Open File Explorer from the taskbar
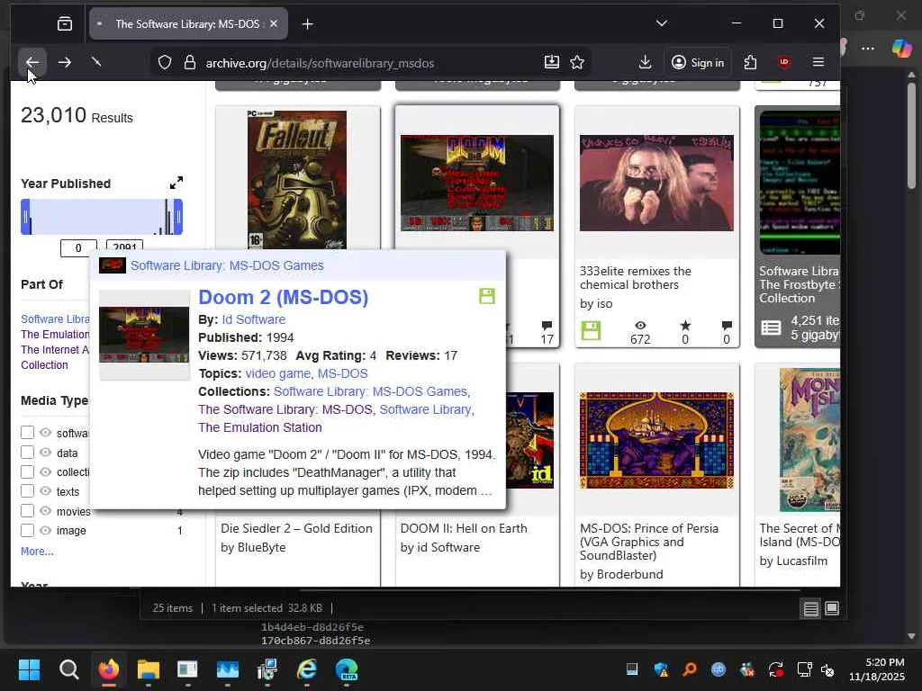 [149, 669]
